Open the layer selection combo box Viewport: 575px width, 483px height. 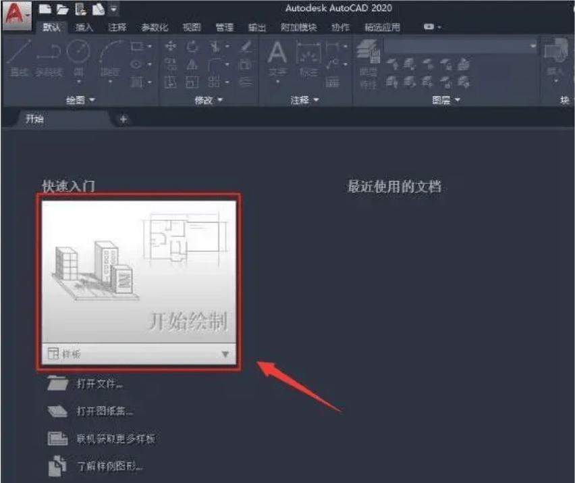click(460, 46)
